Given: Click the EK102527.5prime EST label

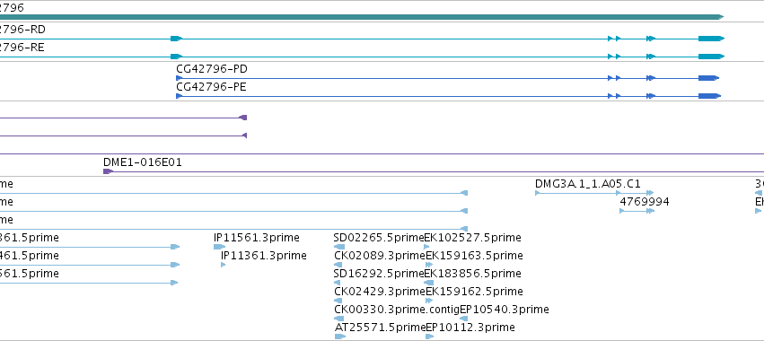Looking at the screenshot, I should coord(472,238).
